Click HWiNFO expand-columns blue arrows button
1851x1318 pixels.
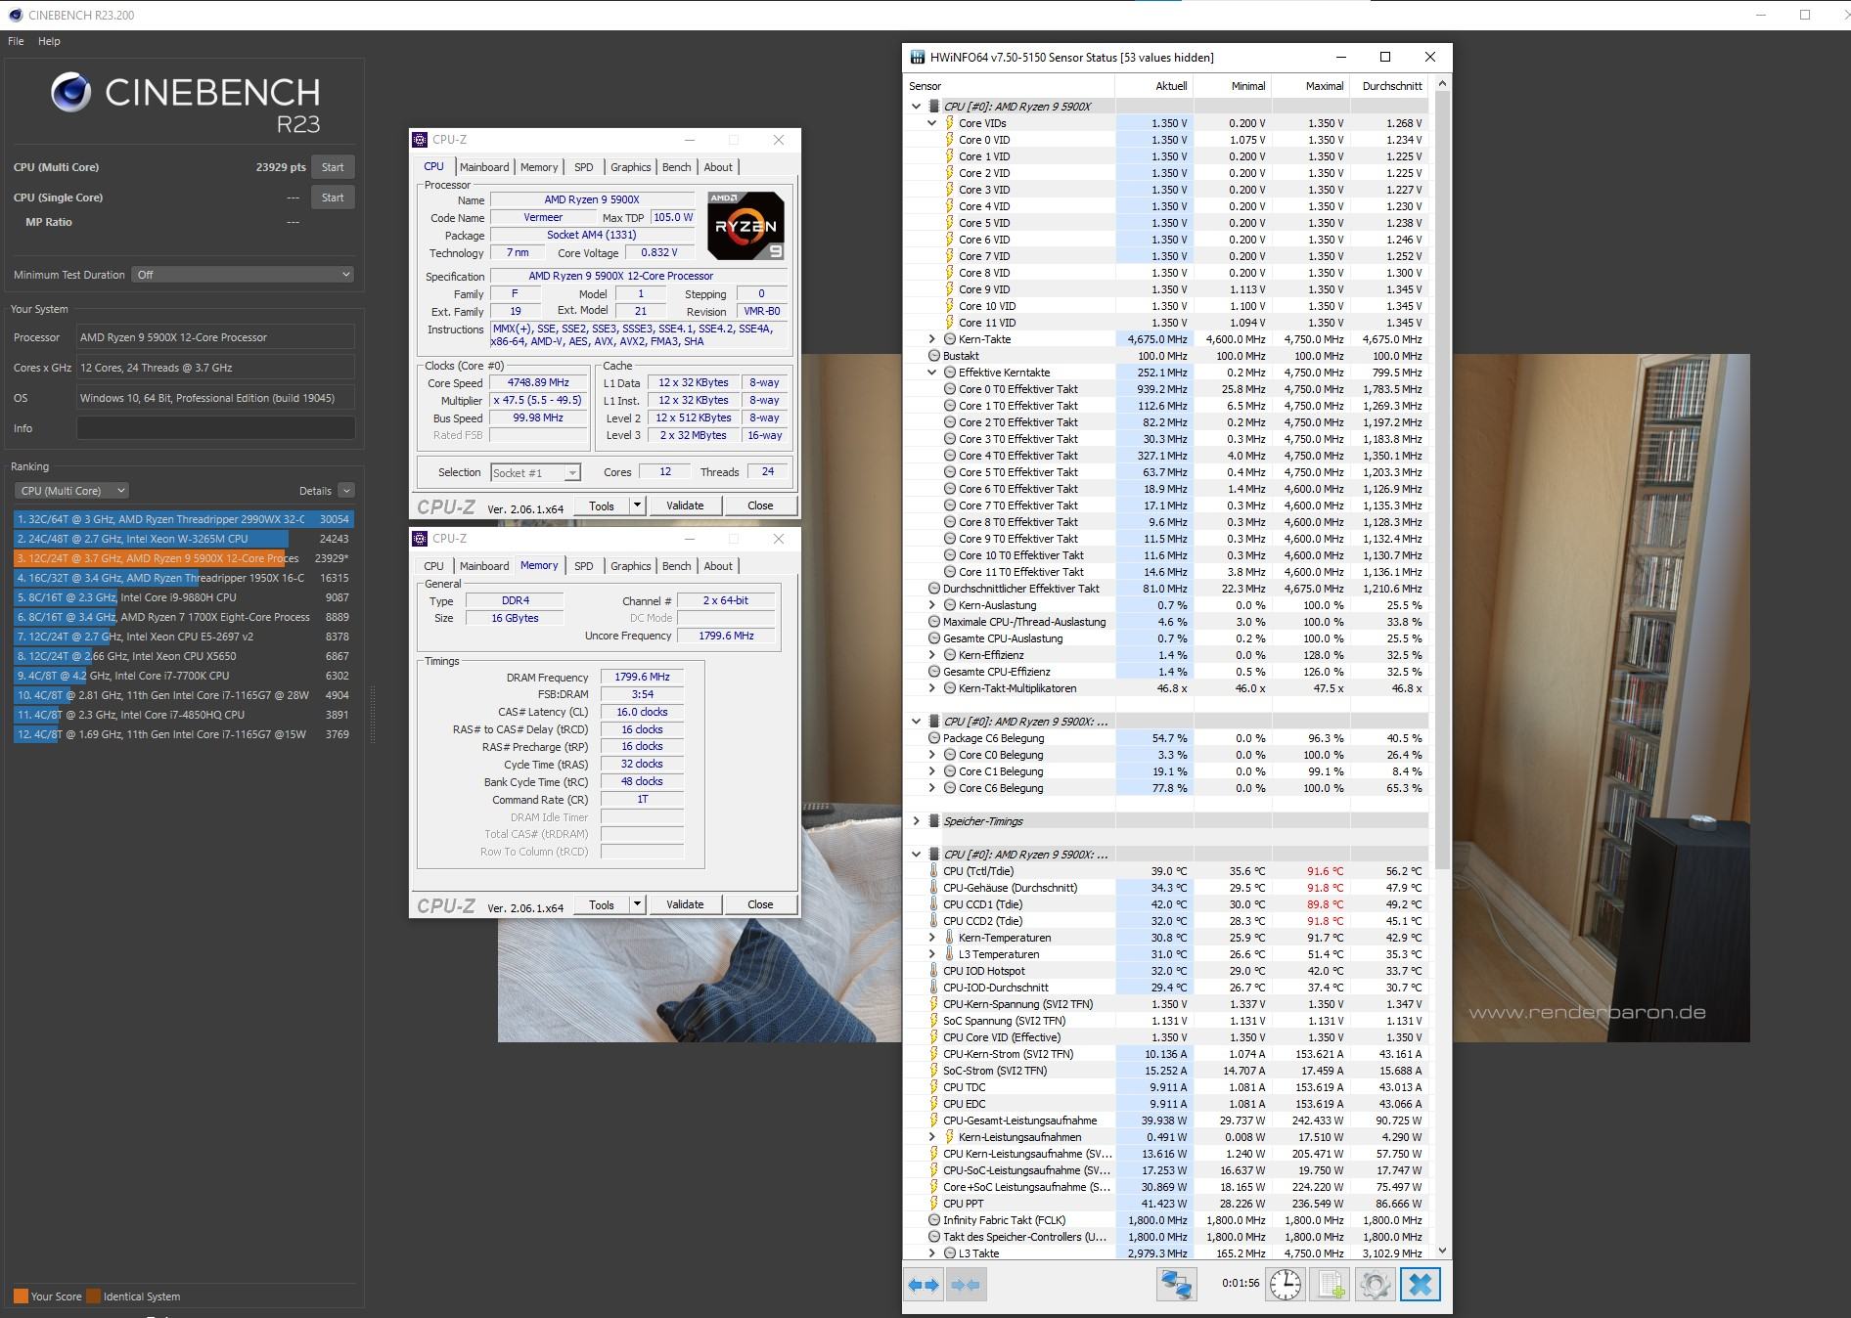coord(924,1285)
